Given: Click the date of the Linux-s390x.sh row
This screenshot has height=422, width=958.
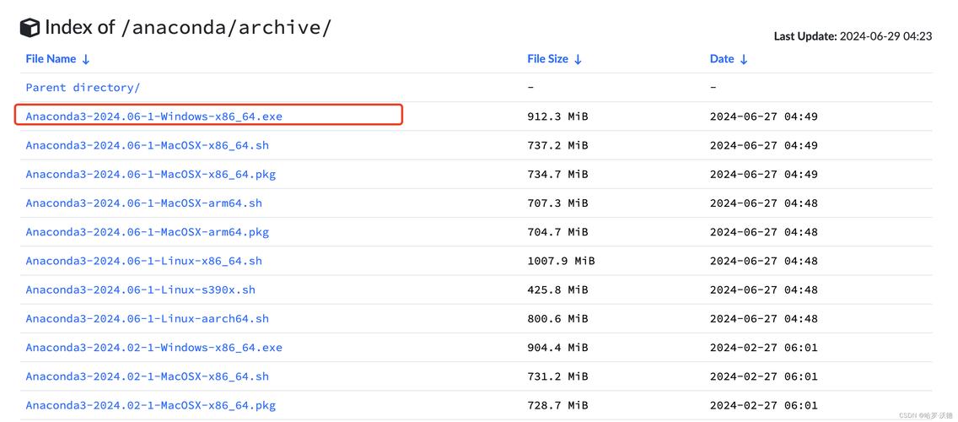Looking at the screenshot, I should tap(764, 289).
